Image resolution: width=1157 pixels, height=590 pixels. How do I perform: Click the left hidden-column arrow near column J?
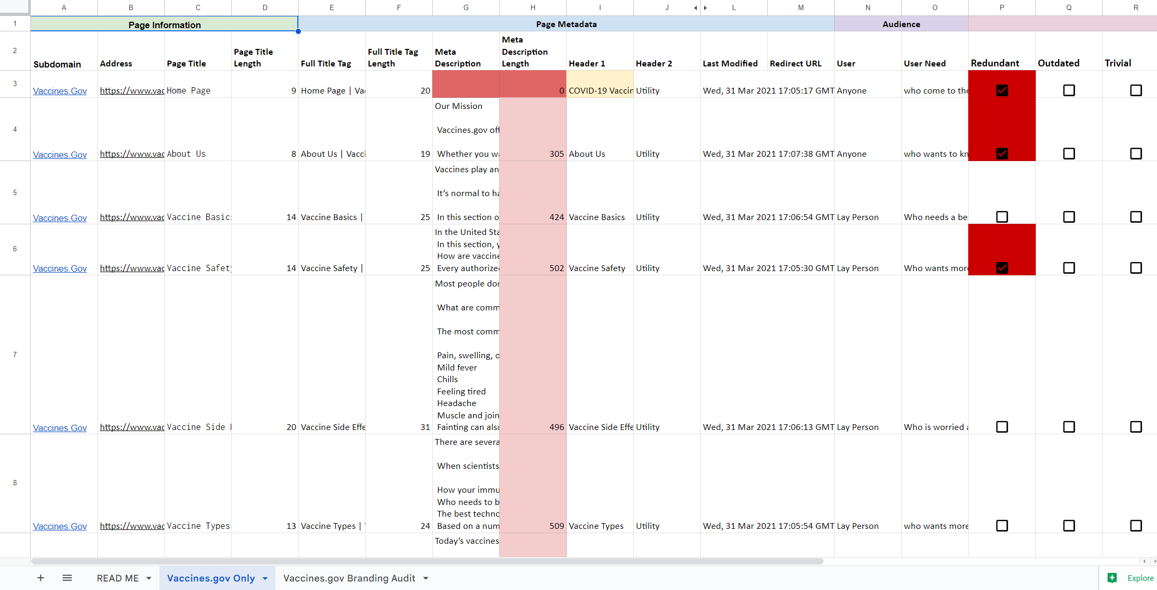coord(695,8)
